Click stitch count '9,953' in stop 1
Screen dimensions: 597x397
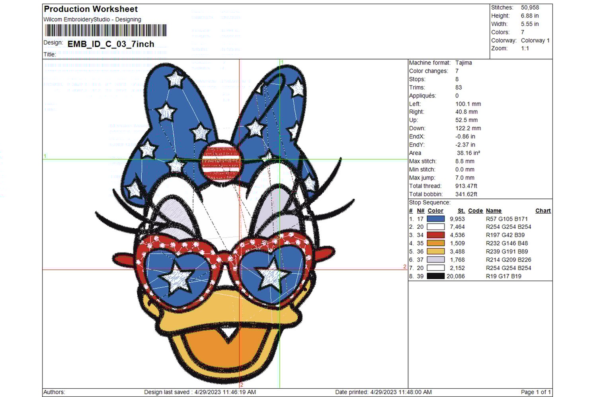[457, 219]
